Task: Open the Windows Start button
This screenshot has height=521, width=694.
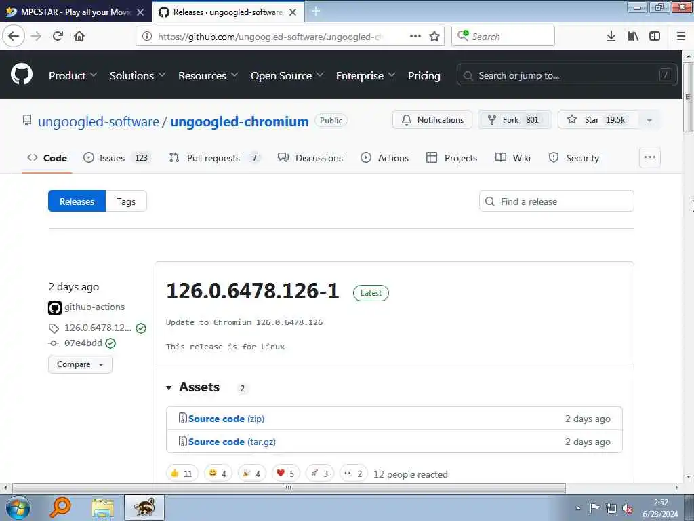Action: [x=18, y=507]
